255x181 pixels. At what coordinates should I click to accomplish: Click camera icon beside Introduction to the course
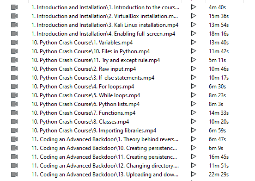pyautogui.click(x=14, y=7)
